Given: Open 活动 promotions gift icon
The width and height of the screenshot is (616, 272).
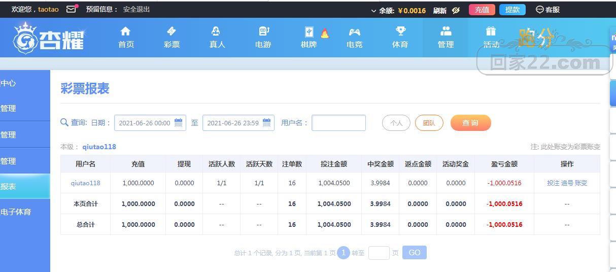Looking at the screenshot, I should pos(491,31).
